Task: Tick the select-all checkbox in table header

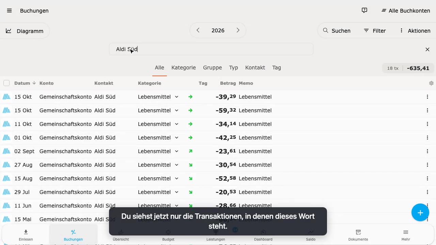Action: tap(6, 83)
